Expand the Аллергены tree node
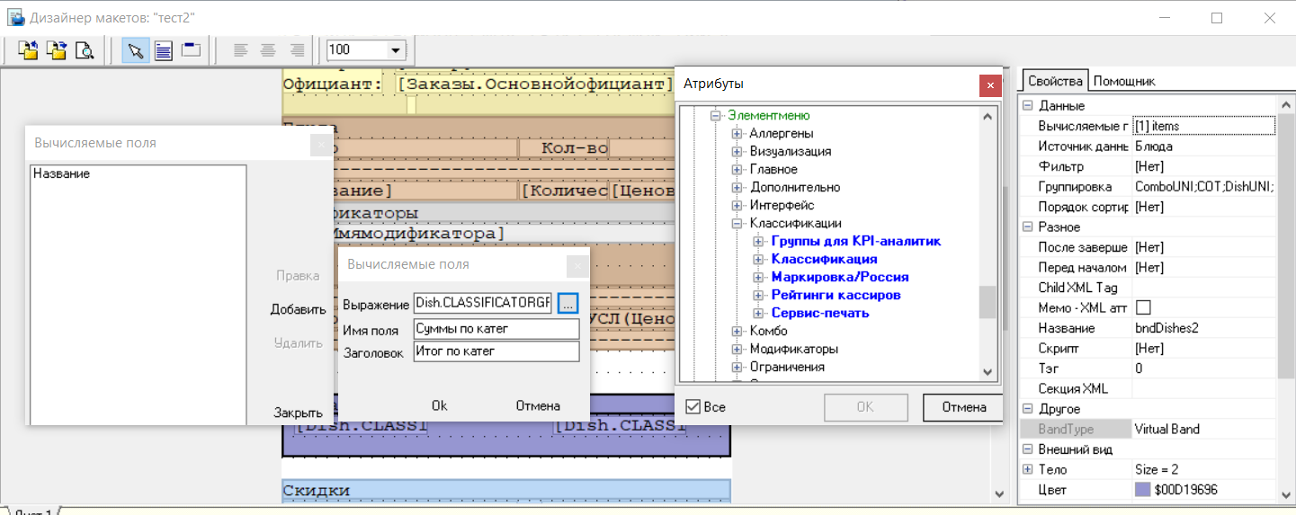 [x=737, y=134]
